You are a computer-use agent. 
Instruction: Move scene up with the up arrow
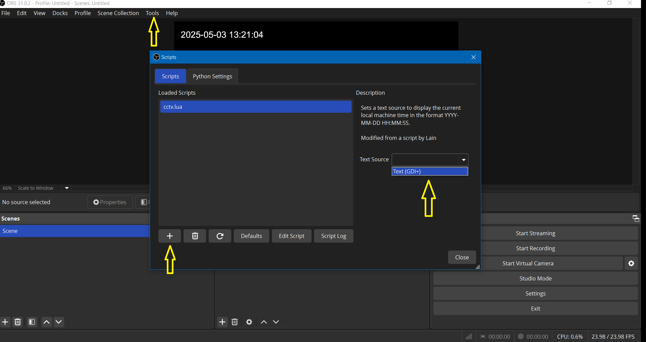point(47,322)
